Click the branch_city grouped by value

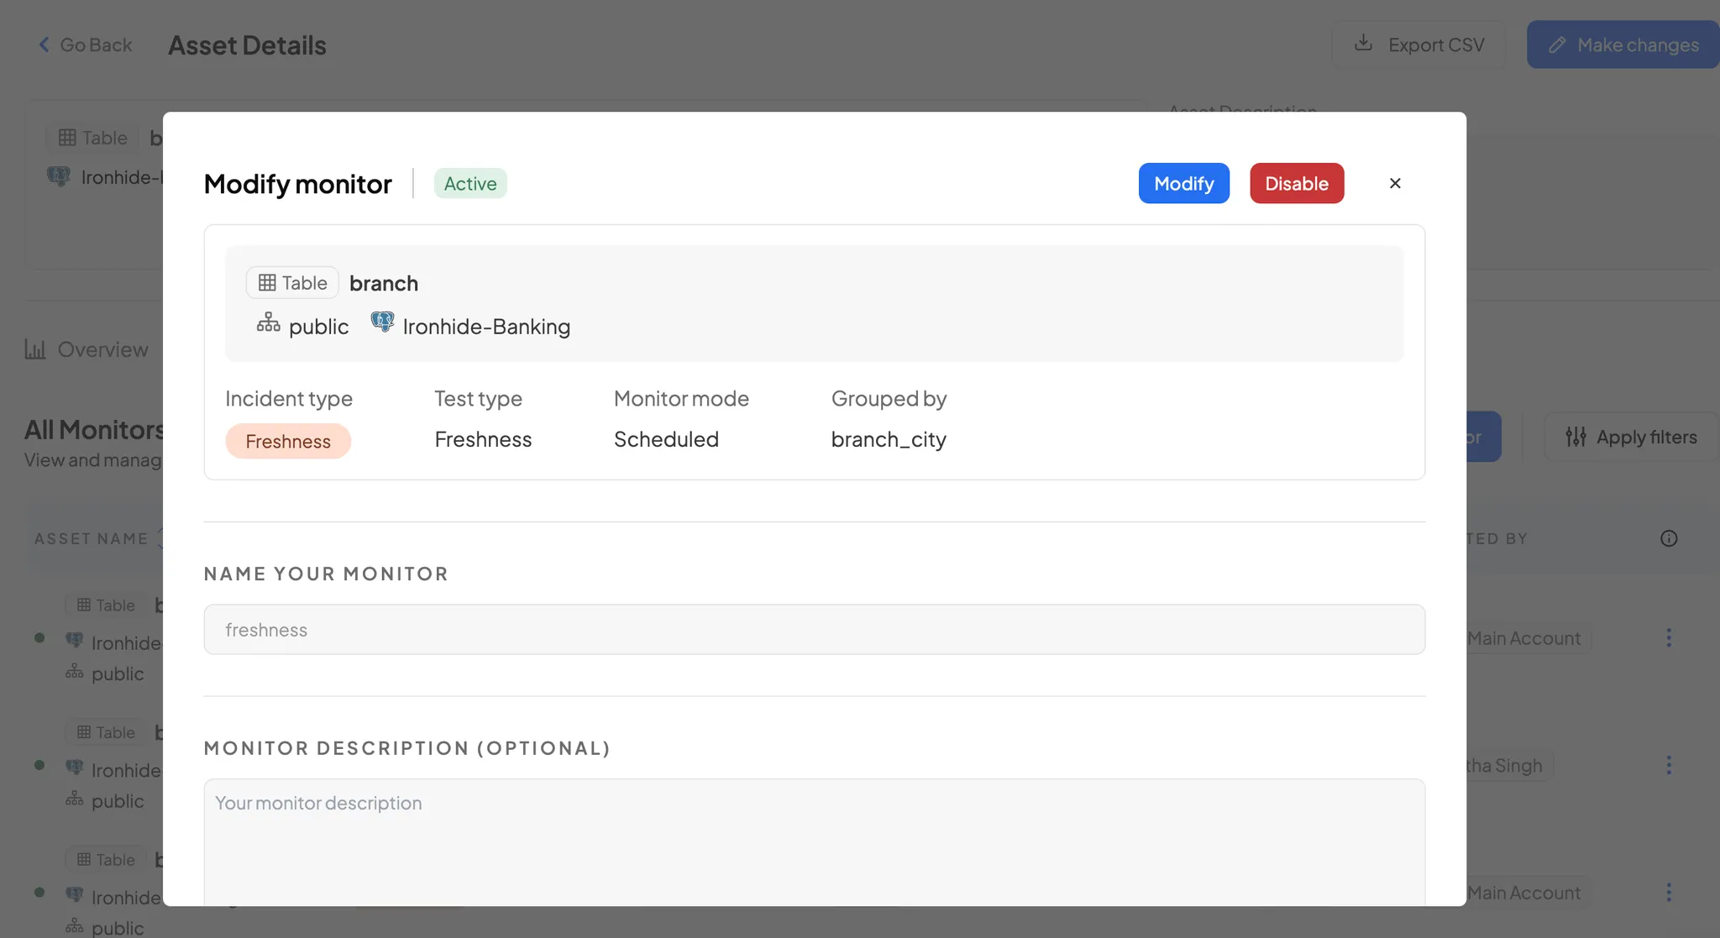tap(889, 439)
